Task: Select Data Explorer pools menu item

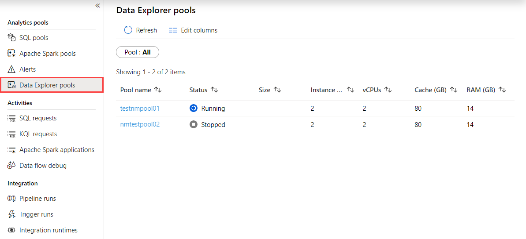Action: (x=52, y=85)
